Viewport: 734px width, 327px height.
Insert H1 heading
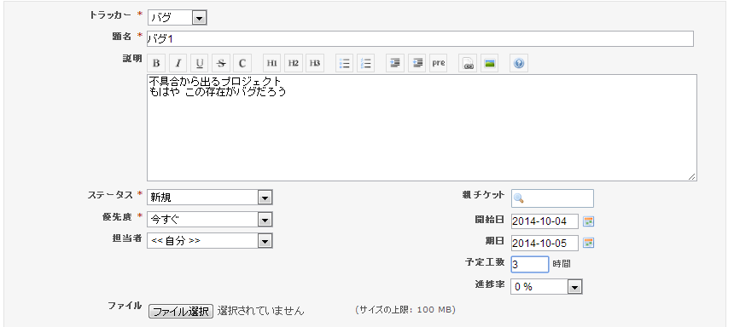pos(272,63)
